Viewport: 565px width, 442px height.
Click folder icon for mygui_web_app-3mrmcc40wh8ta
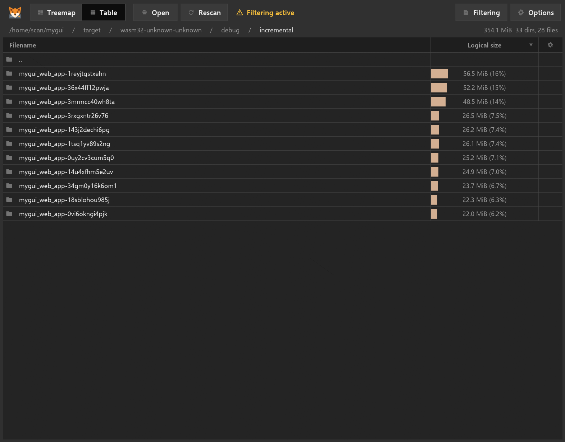click(x=9, y=101)
